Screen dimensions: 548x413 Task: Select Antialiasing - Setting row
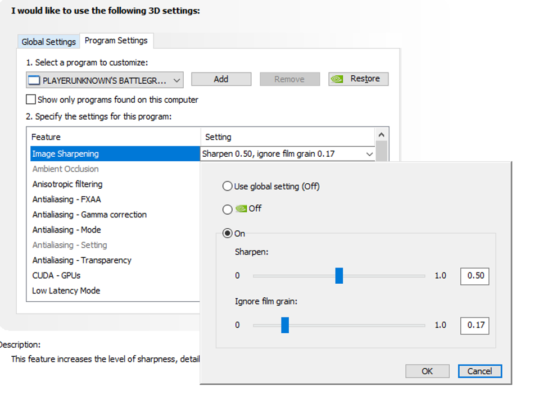[x=115, y=245]
